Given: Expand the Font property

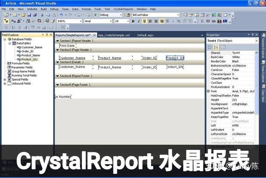Looking at the screenshot, I should tap(208, 91).
